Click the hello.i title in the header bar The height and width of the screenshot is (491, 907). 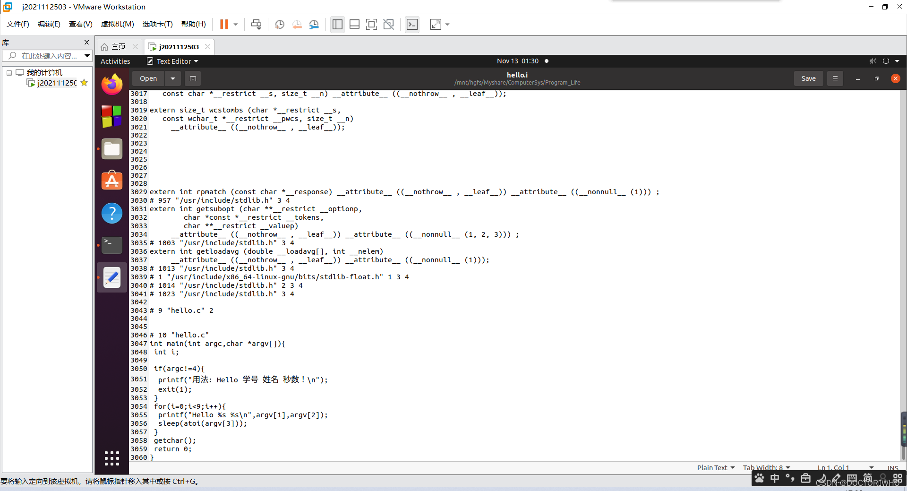[517, 75]
